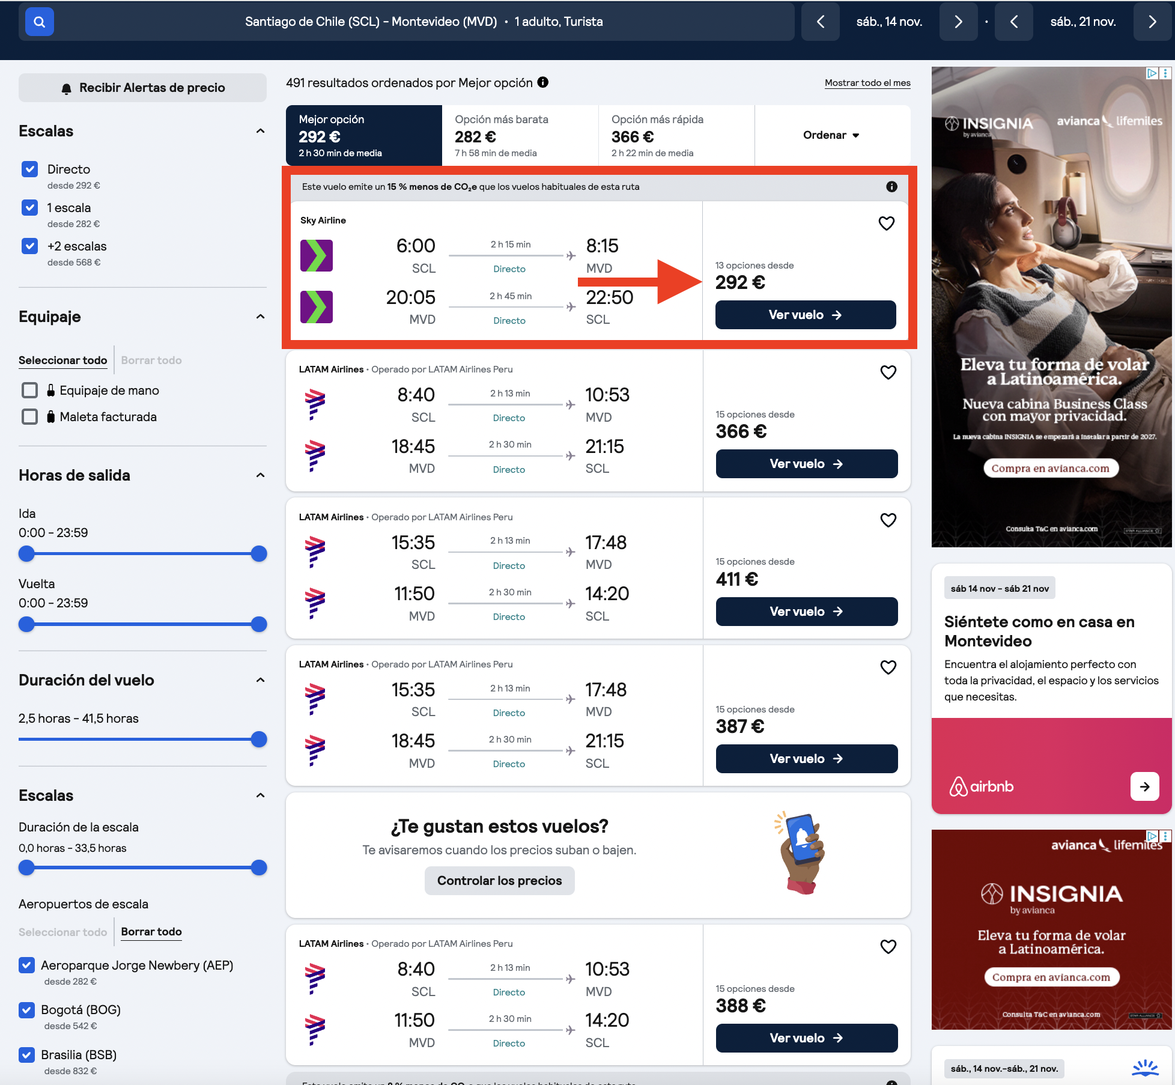Click the blue search magnifier icon
The width and height of the screenshot is (1175, 1085).
tap(40, 22)
